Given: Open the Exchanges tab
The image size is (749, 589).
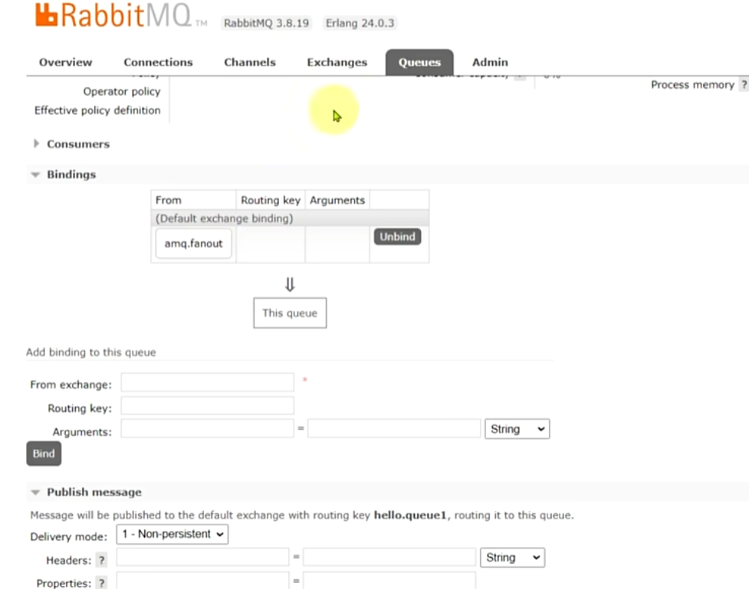Looking at the screenshot, I should (337, 63).
